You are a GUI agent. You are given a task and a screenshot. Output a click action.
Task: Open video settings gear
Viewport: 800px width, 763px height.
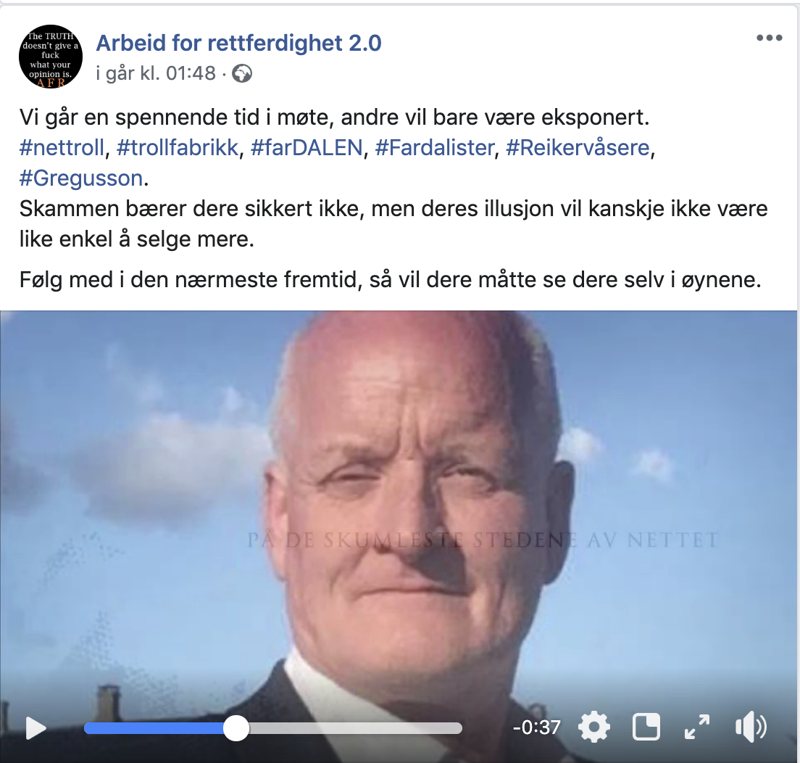point(594,727)
